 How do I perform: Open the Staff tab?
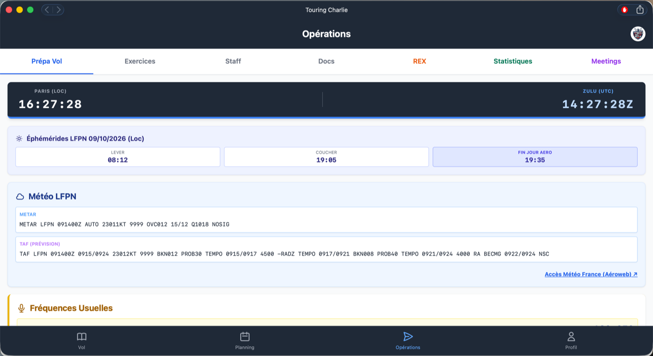[233, 61]
